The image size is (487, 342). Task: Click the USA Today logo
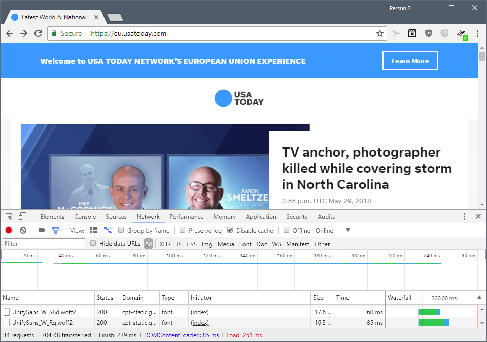tap(239, 98)
